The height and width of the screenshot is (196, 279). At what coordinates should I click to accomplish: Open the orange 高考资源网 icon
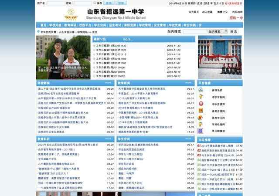pos(201,111)
